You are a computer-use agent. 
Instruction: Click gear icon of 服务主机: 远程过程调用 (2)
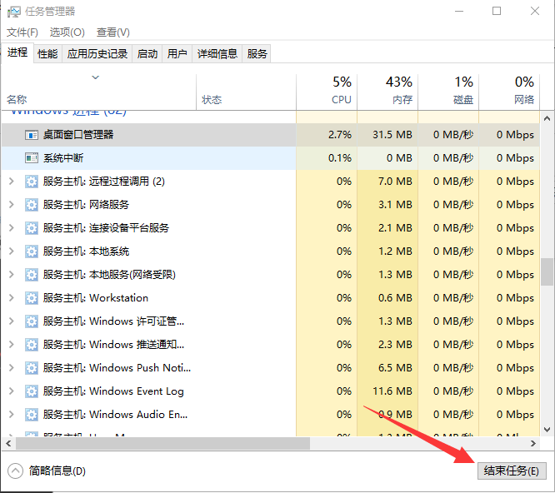click(32, 182)
